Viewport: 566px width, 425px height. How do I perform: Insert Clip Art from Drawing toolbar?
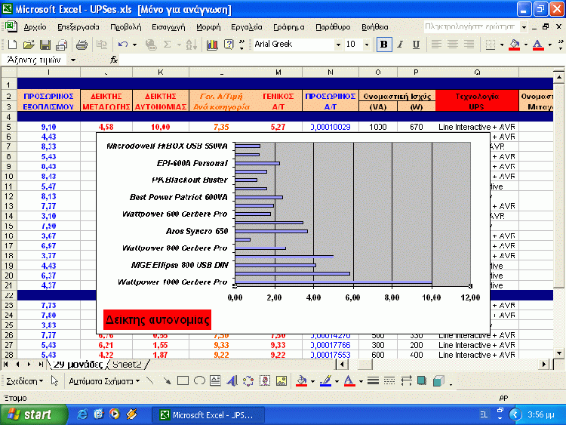coord(265,381)
